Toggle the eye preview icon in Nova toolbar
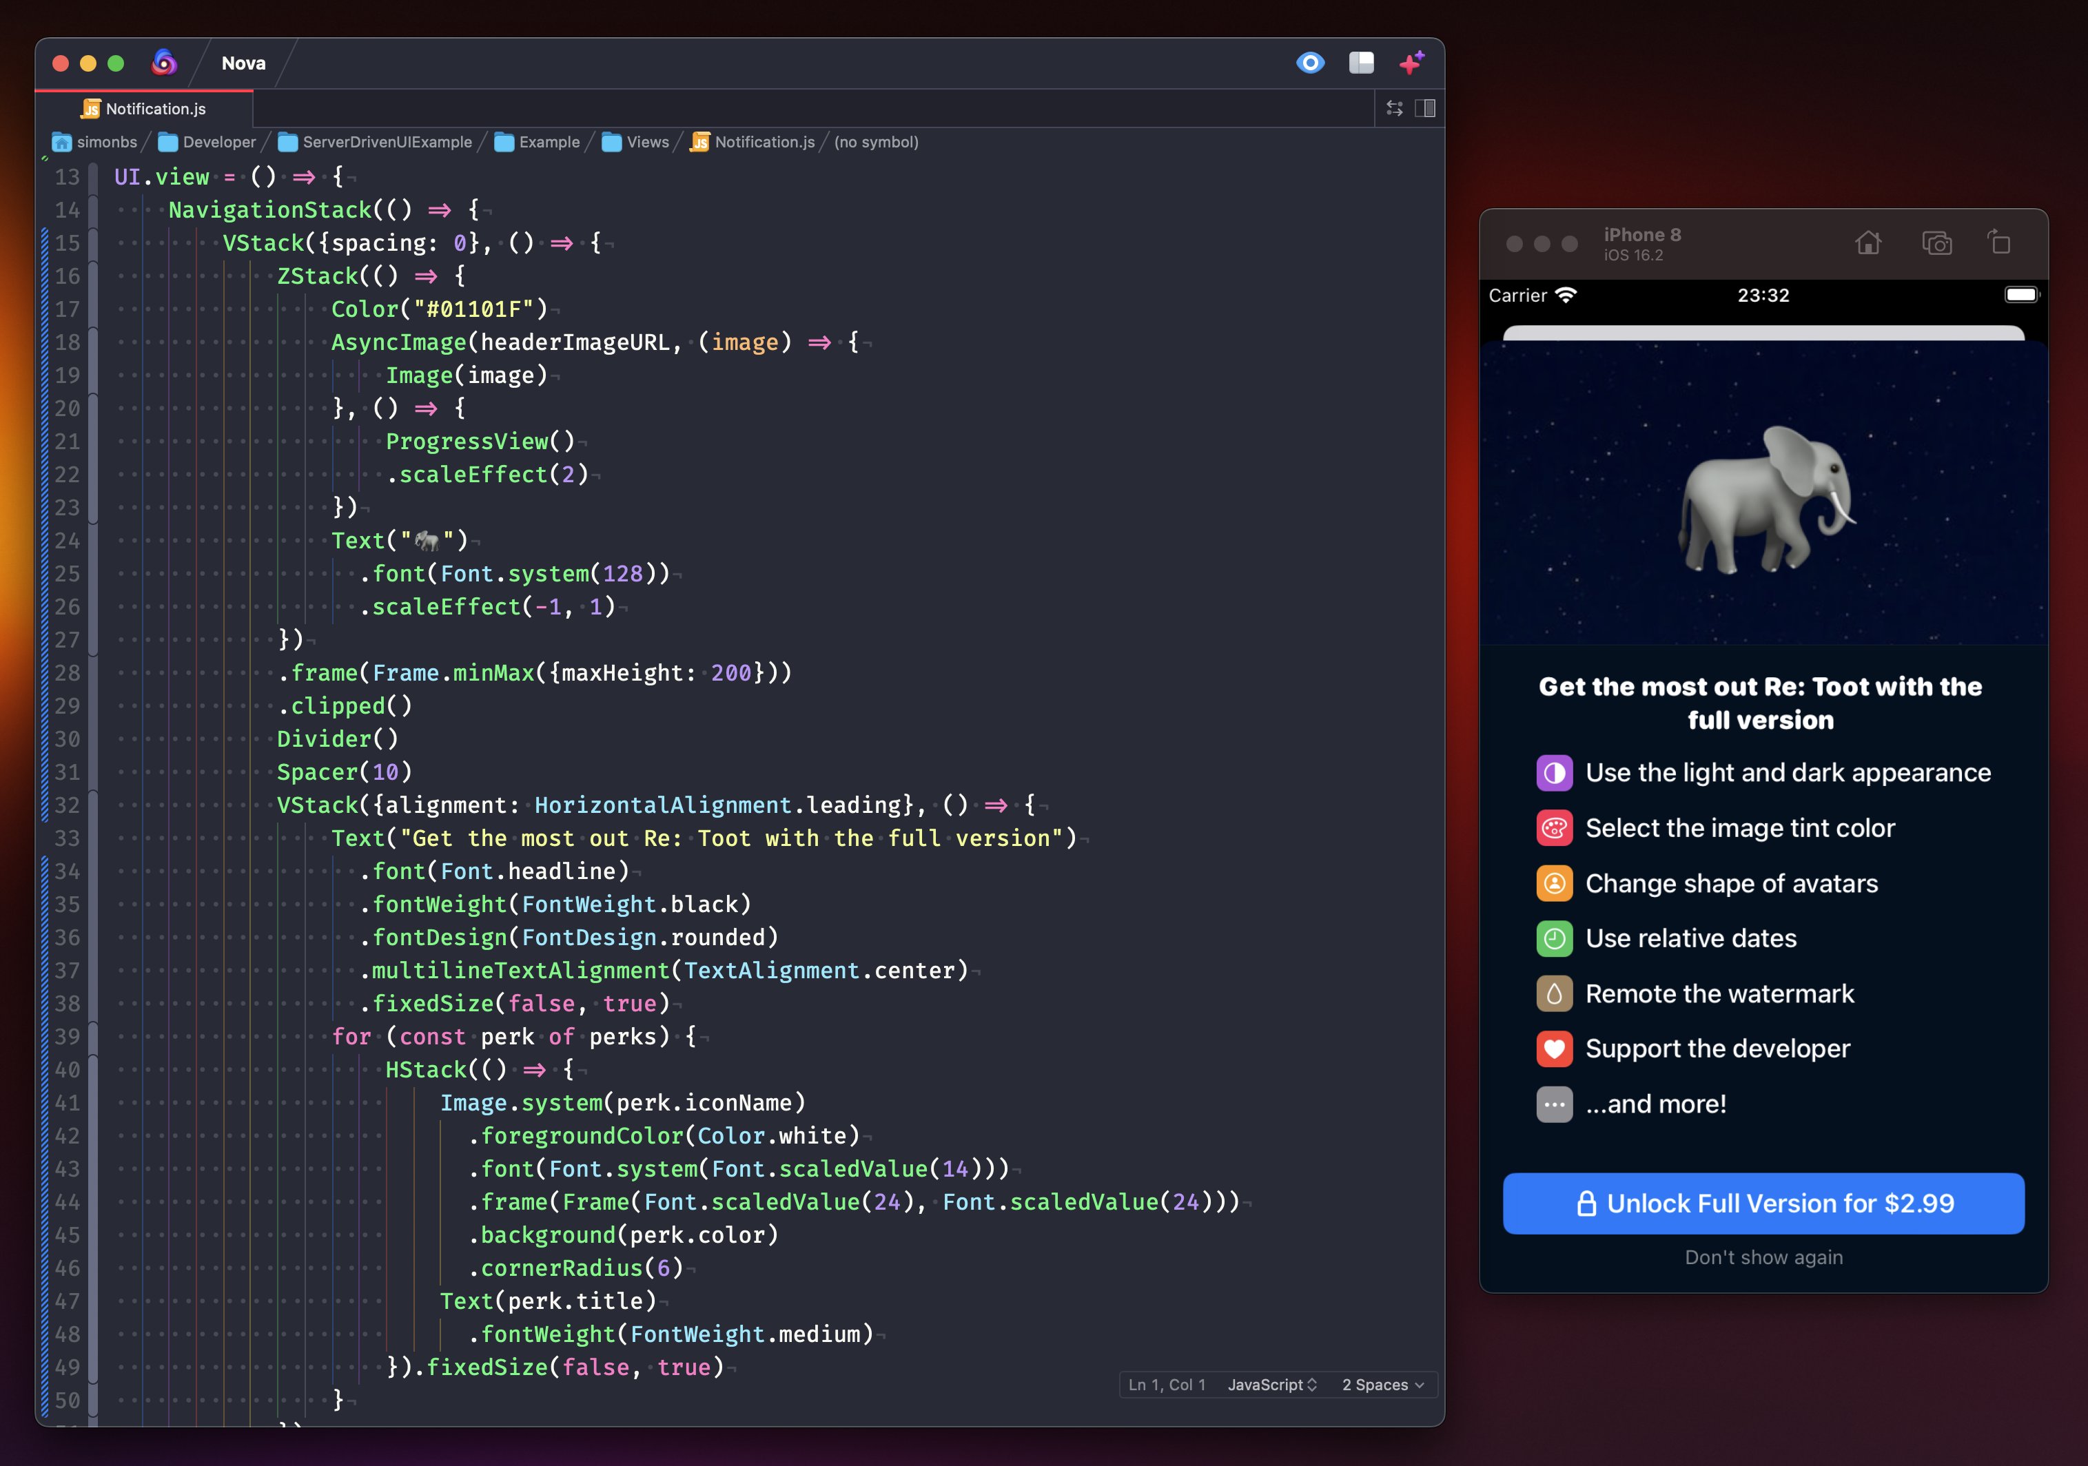The image size is (2088, 1466). click(1311, 63)
